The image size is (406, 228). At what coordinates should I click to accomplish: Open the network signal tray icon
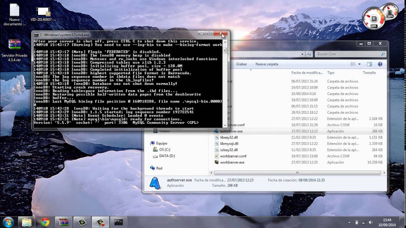coord(363,222)
